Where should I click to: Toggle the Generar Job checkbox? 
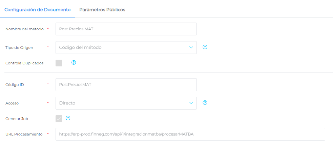pos(59,119)
